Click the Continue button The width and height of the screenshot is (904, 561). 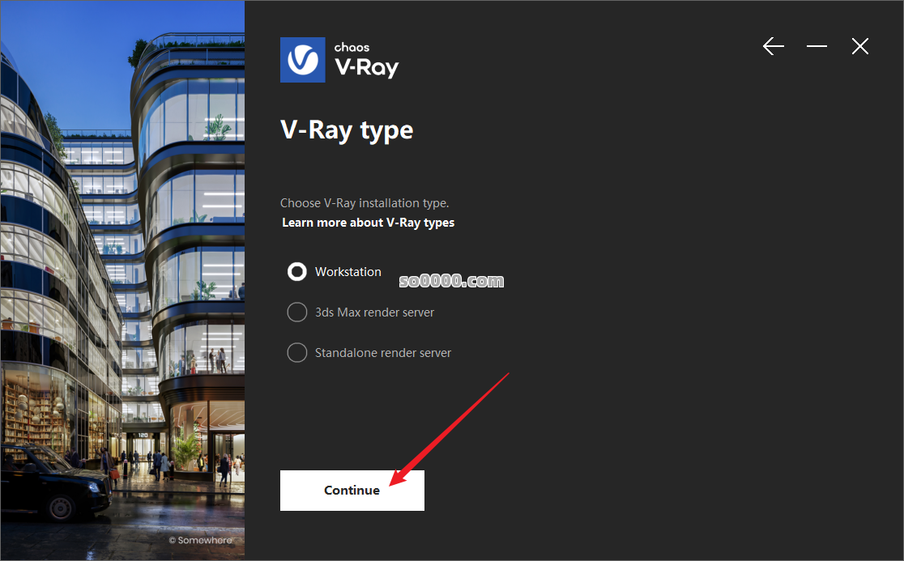[352, 490]
